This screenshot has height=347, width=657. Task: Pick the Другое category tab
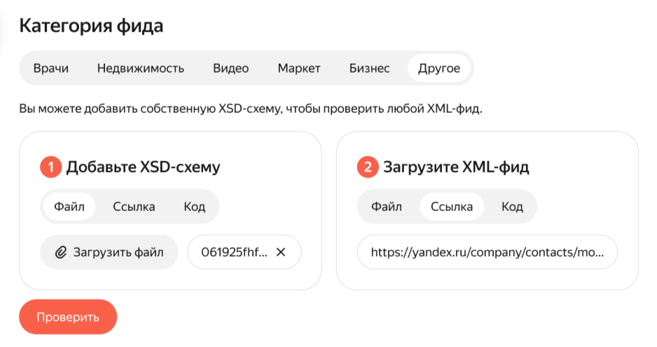tap(439, 68)
